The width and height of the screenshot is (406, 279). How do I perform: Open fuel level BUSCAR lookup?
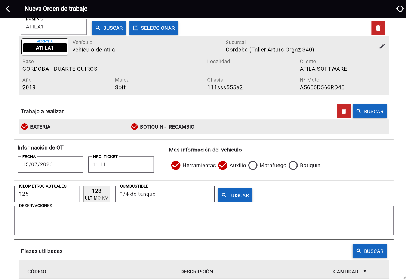[x=235, y=195]
